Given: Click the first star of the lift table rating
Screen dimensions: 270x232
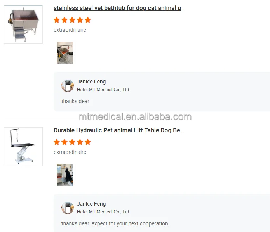Looking at the screenshot, I should click(x=57, y=142).
